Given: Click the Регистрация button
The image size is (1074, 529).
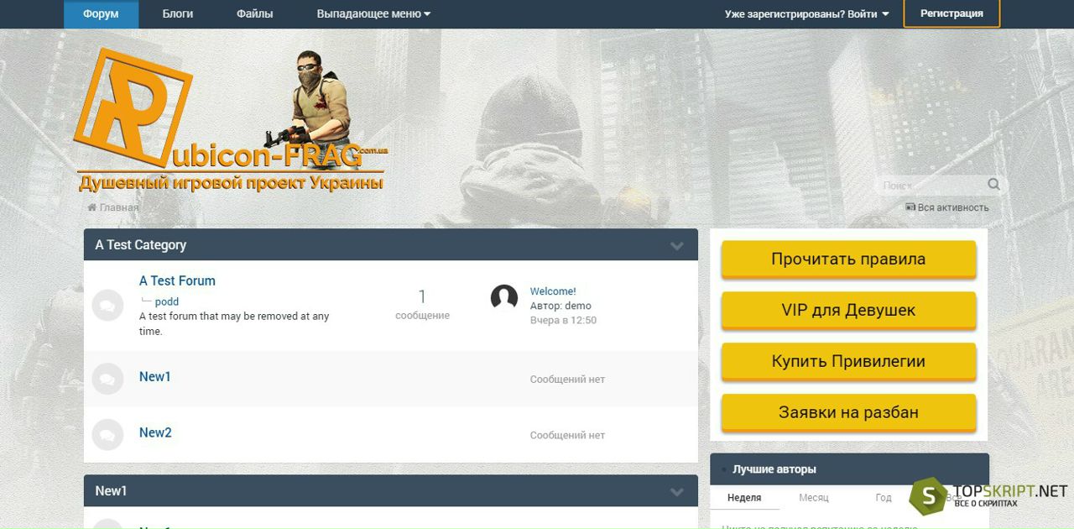Looking at the screenshot, I should click(951, 13).
